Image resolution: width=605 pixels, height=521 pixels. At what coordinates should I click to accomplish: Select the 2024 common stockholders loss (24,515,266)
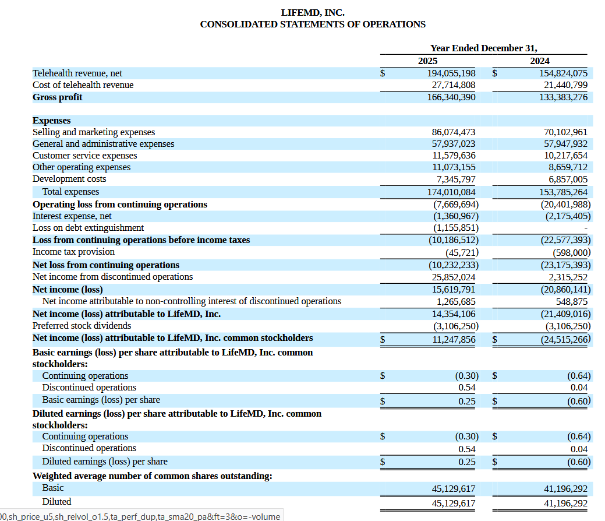[x=565, y=339]
